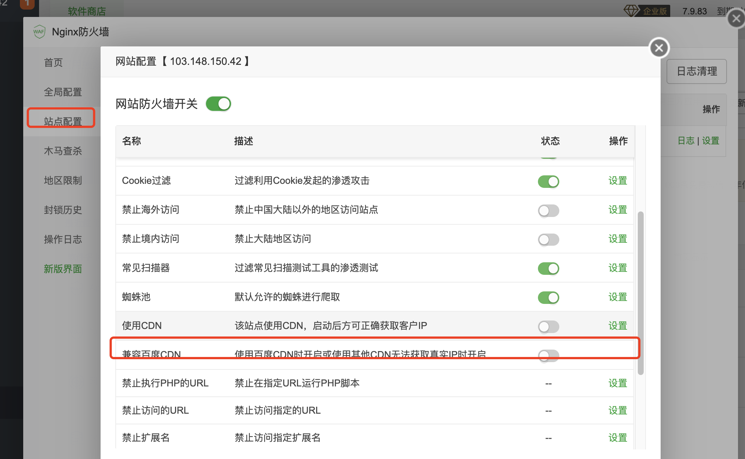The width and height of the screenshot is (745, 459).
Task: Click the 描述 column header
Action: 244,141
